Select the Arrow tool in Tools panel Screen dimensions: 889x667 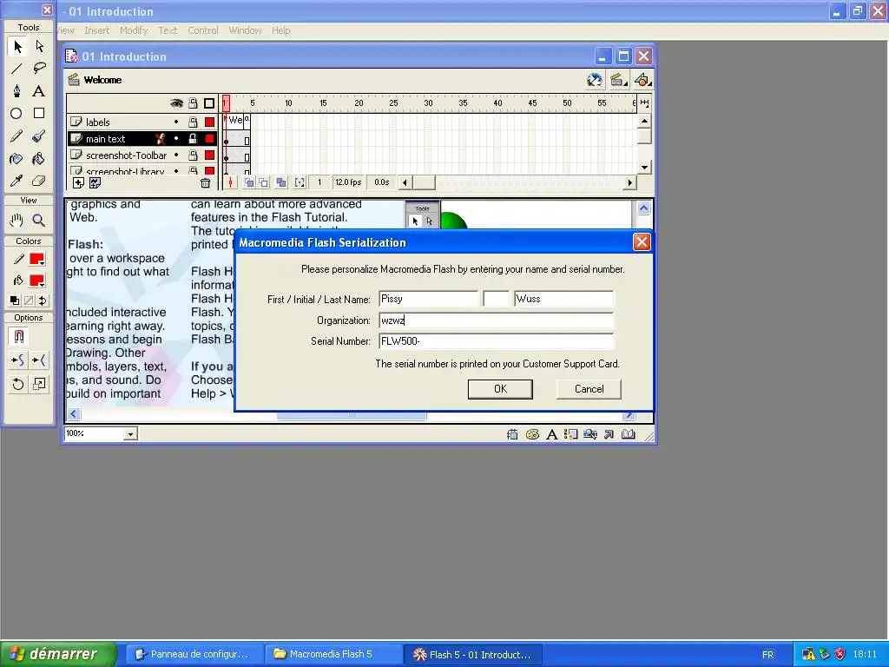point(17,47)
